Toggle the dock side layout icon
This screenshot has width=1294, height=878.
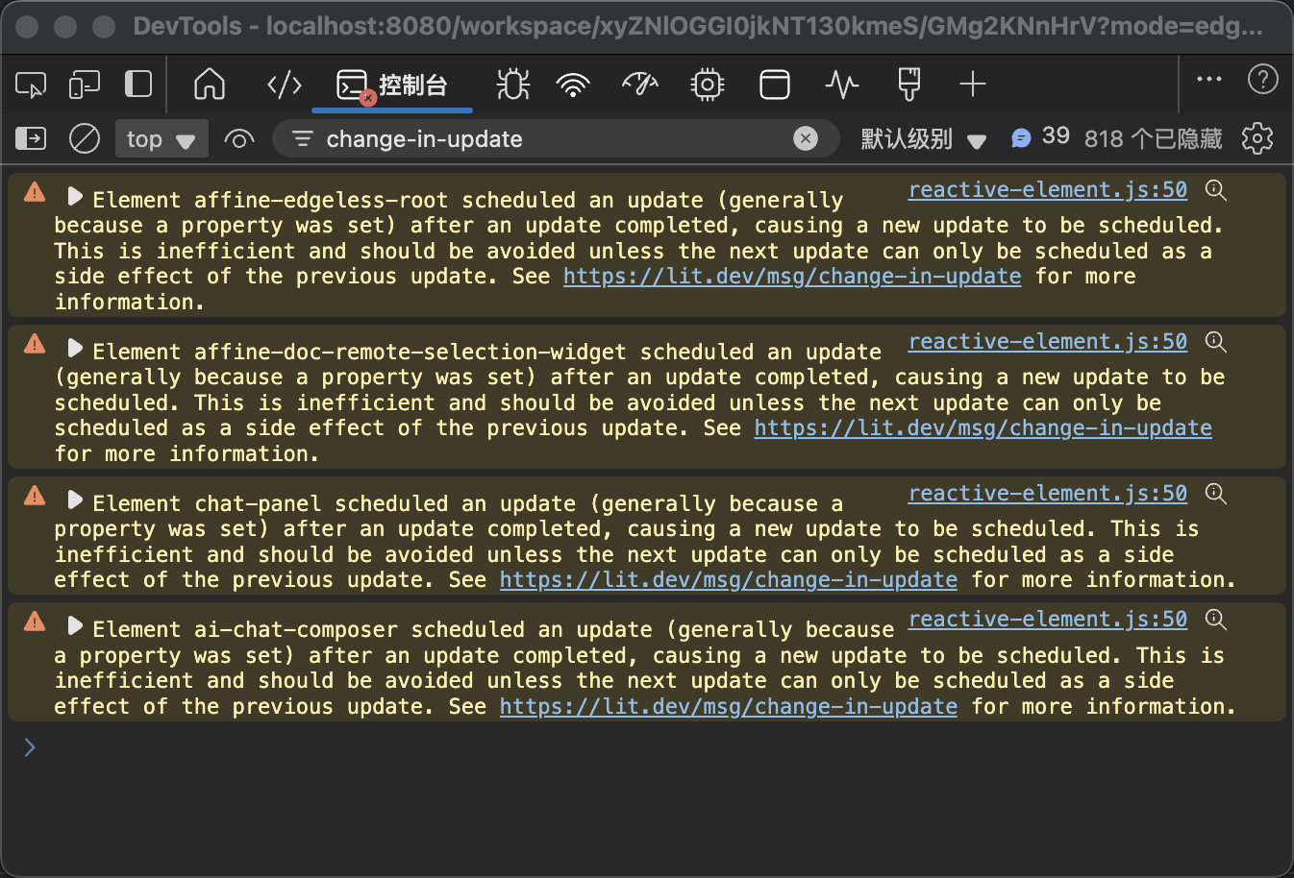pos(138,85)
